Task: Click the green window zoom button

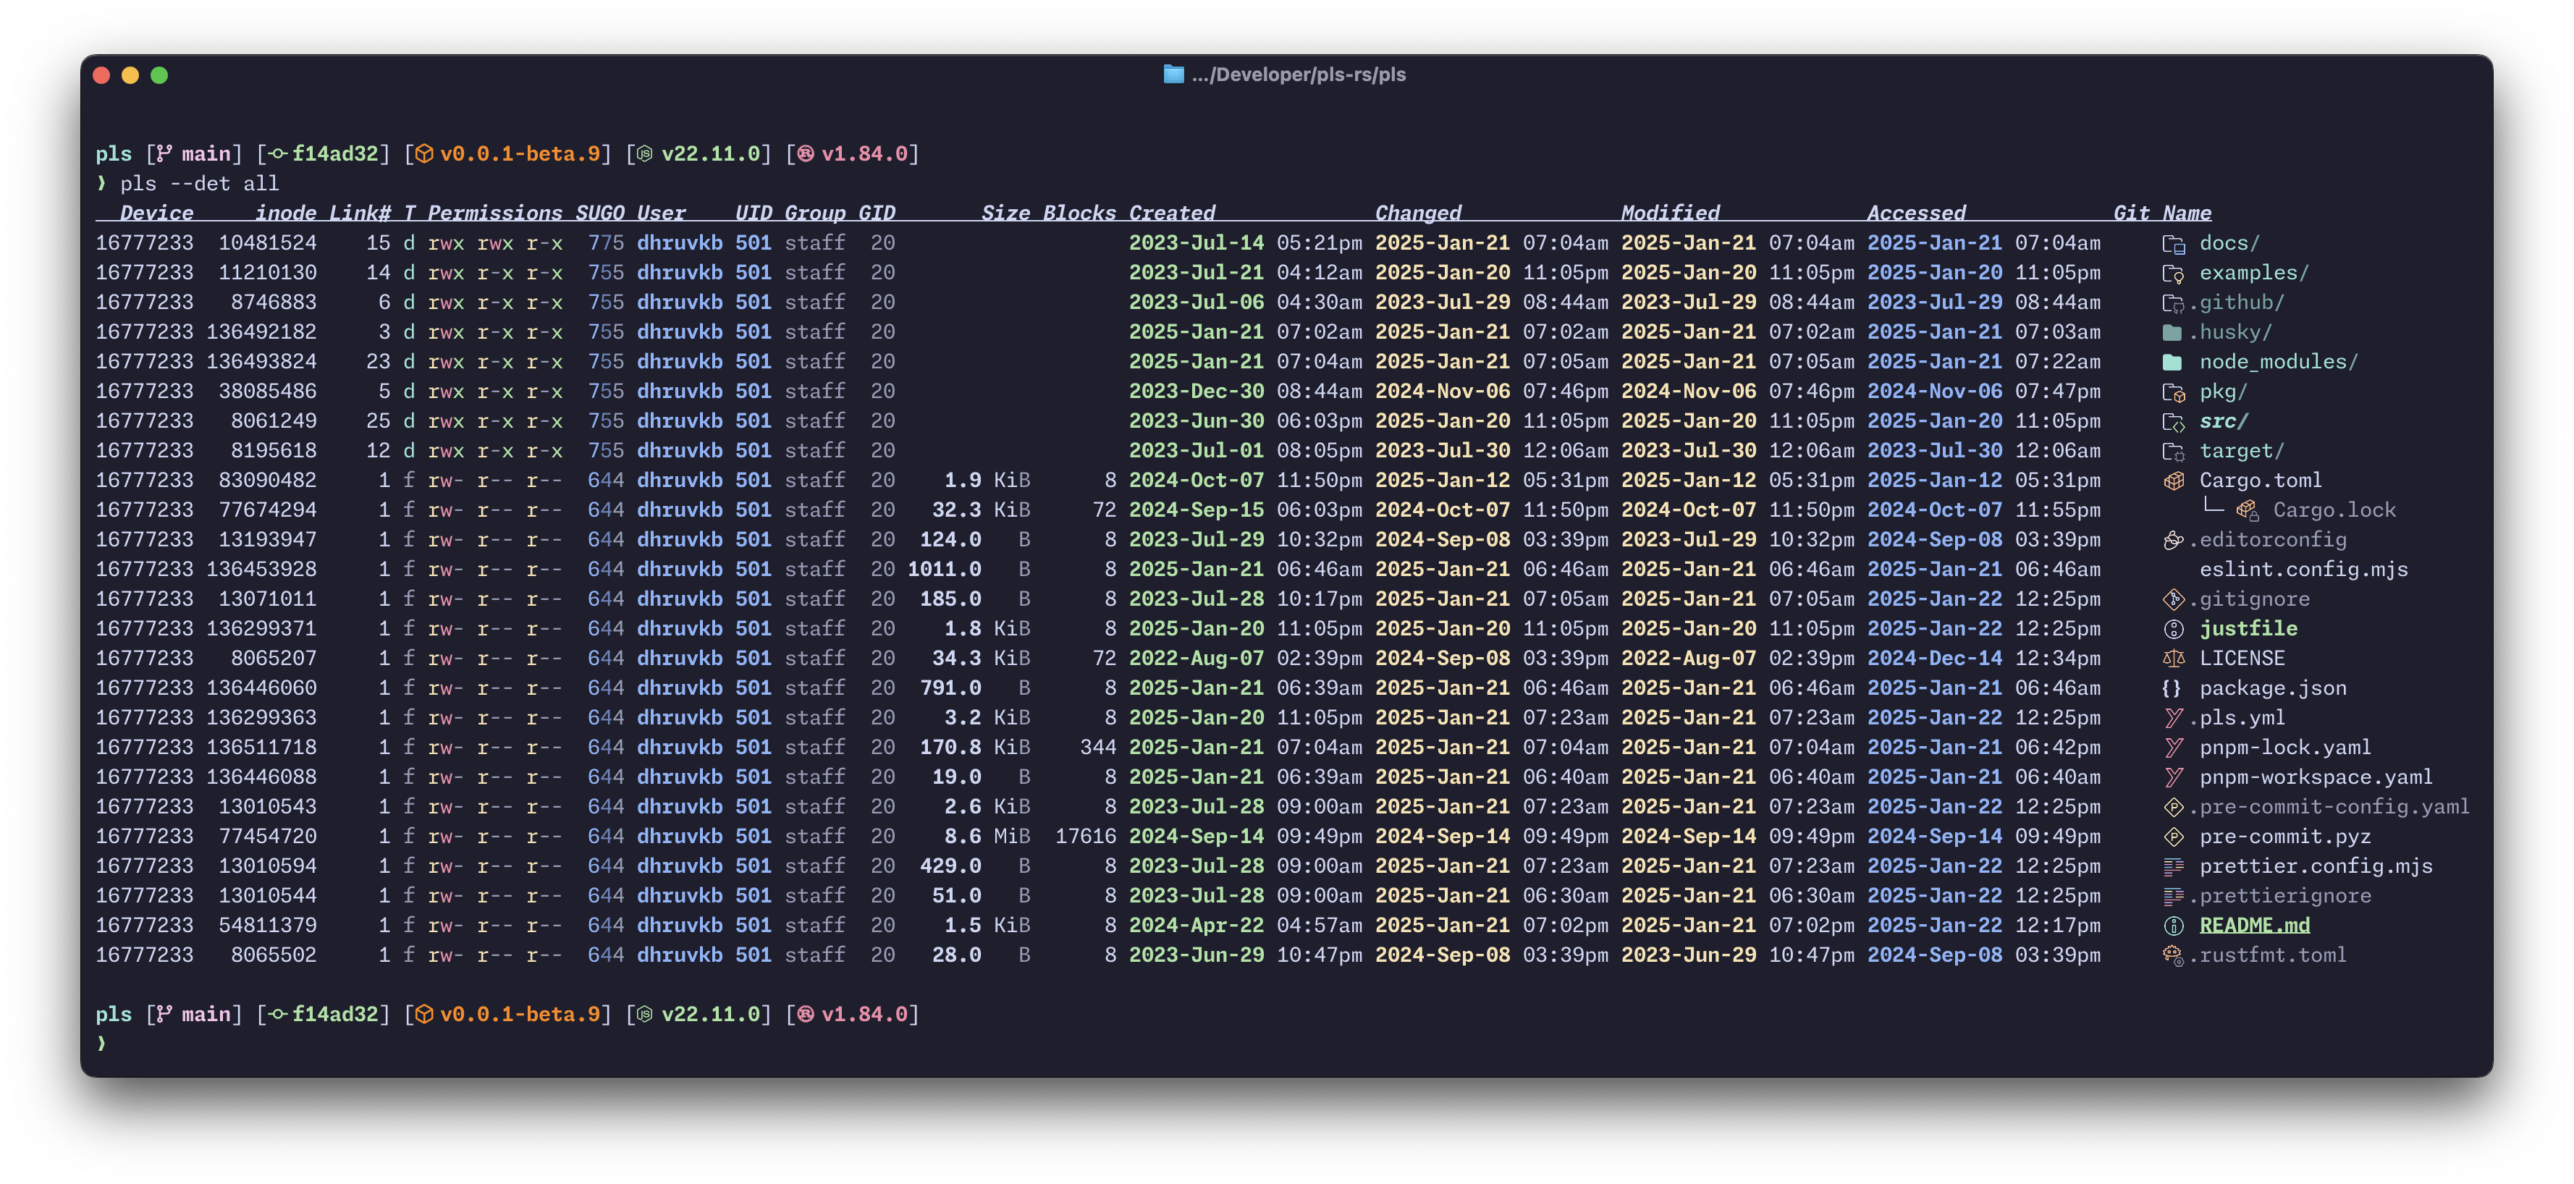Action: 159,75
